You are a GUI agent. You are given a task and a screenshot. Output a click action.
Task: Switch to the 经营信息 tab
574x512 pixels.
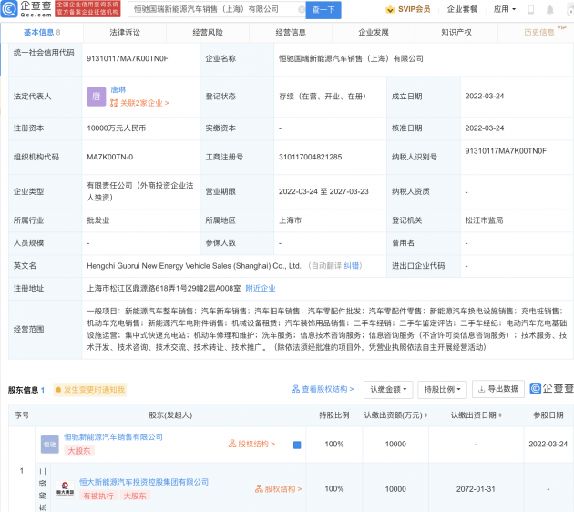coord(291,33)
